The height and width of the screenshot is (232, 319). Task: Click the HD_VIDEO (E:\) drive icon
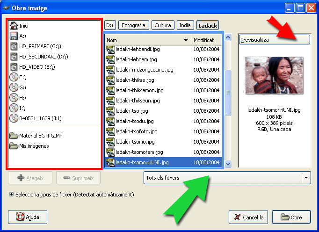pyautogui.click(x=14, y=67)
